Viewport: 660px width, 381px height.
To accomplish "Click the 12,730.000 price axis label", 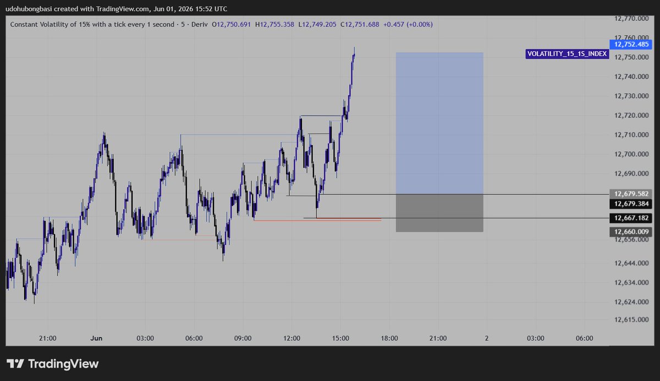I will pyautogui.click(x=632, y=96).
